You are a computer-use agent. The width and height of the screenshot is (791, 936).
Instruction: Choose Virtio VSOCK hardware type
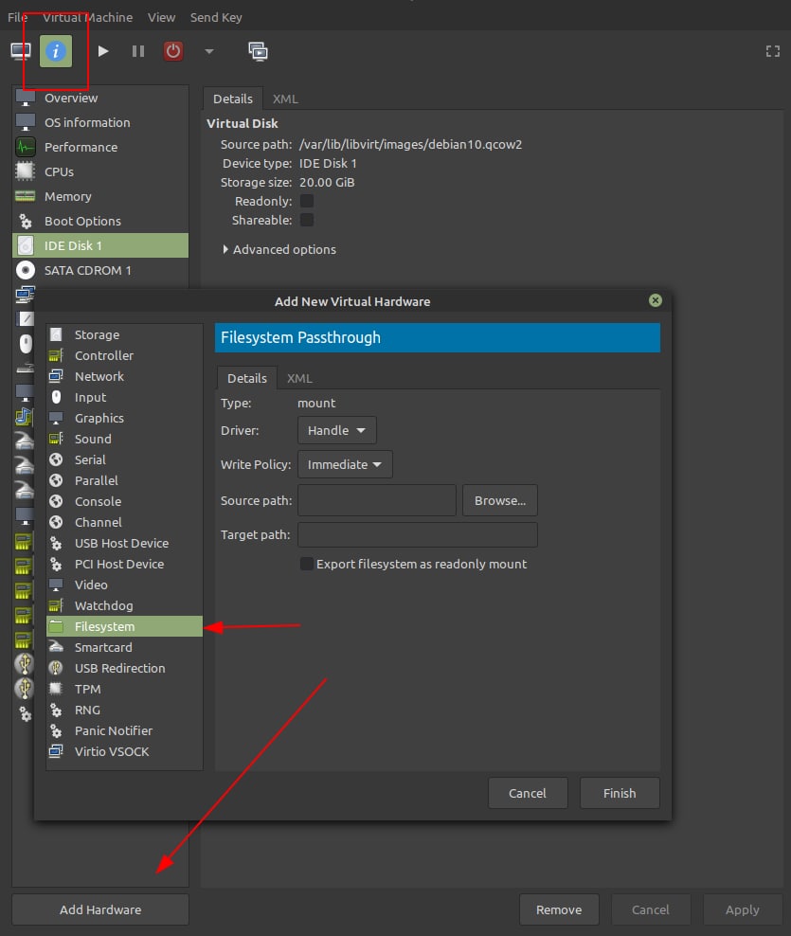[125, 751]
